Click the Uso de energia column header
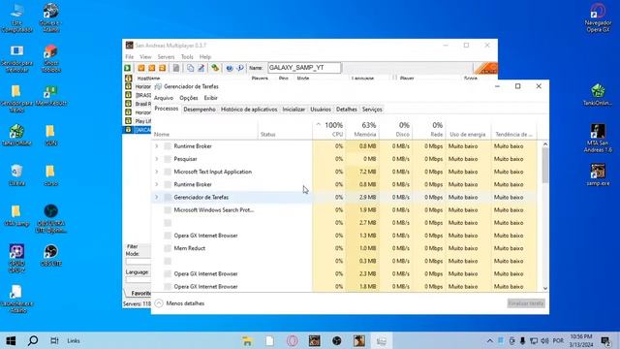620x349 pixels. (x=469, y=129)
